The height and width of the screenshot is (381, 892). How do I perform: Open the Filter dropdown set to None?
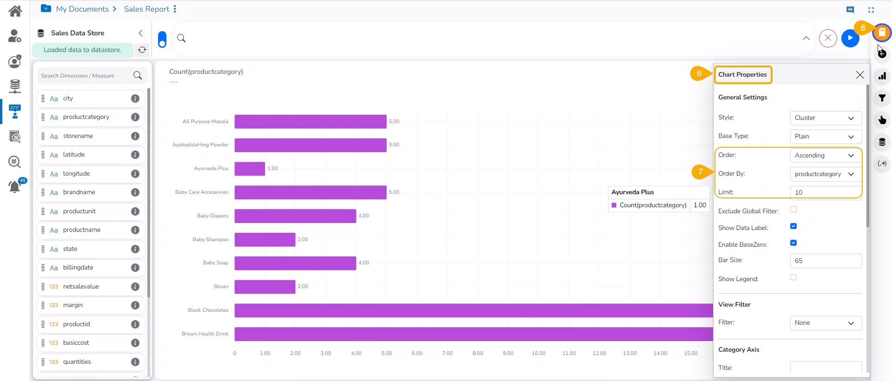(x=826, y=323)
